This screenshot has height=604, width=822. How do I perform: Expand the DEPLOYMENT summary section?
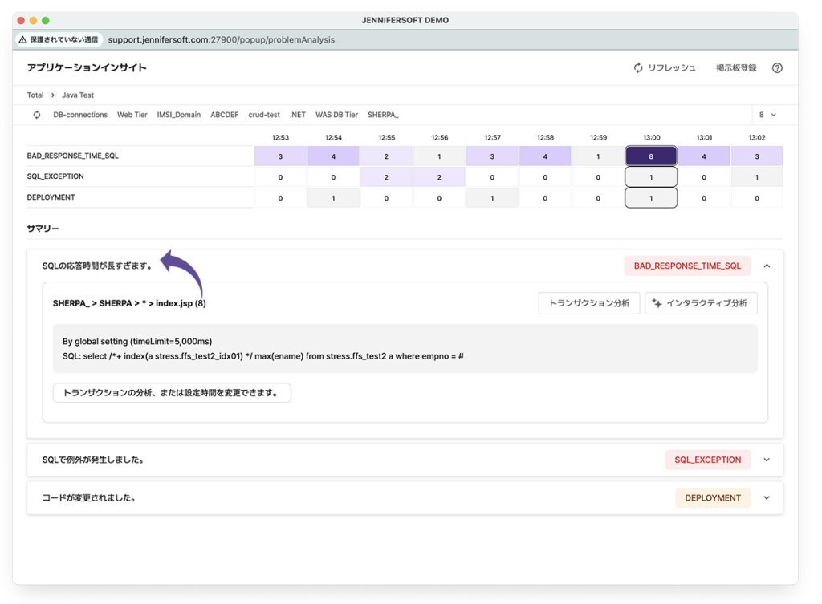pos(767,497)
